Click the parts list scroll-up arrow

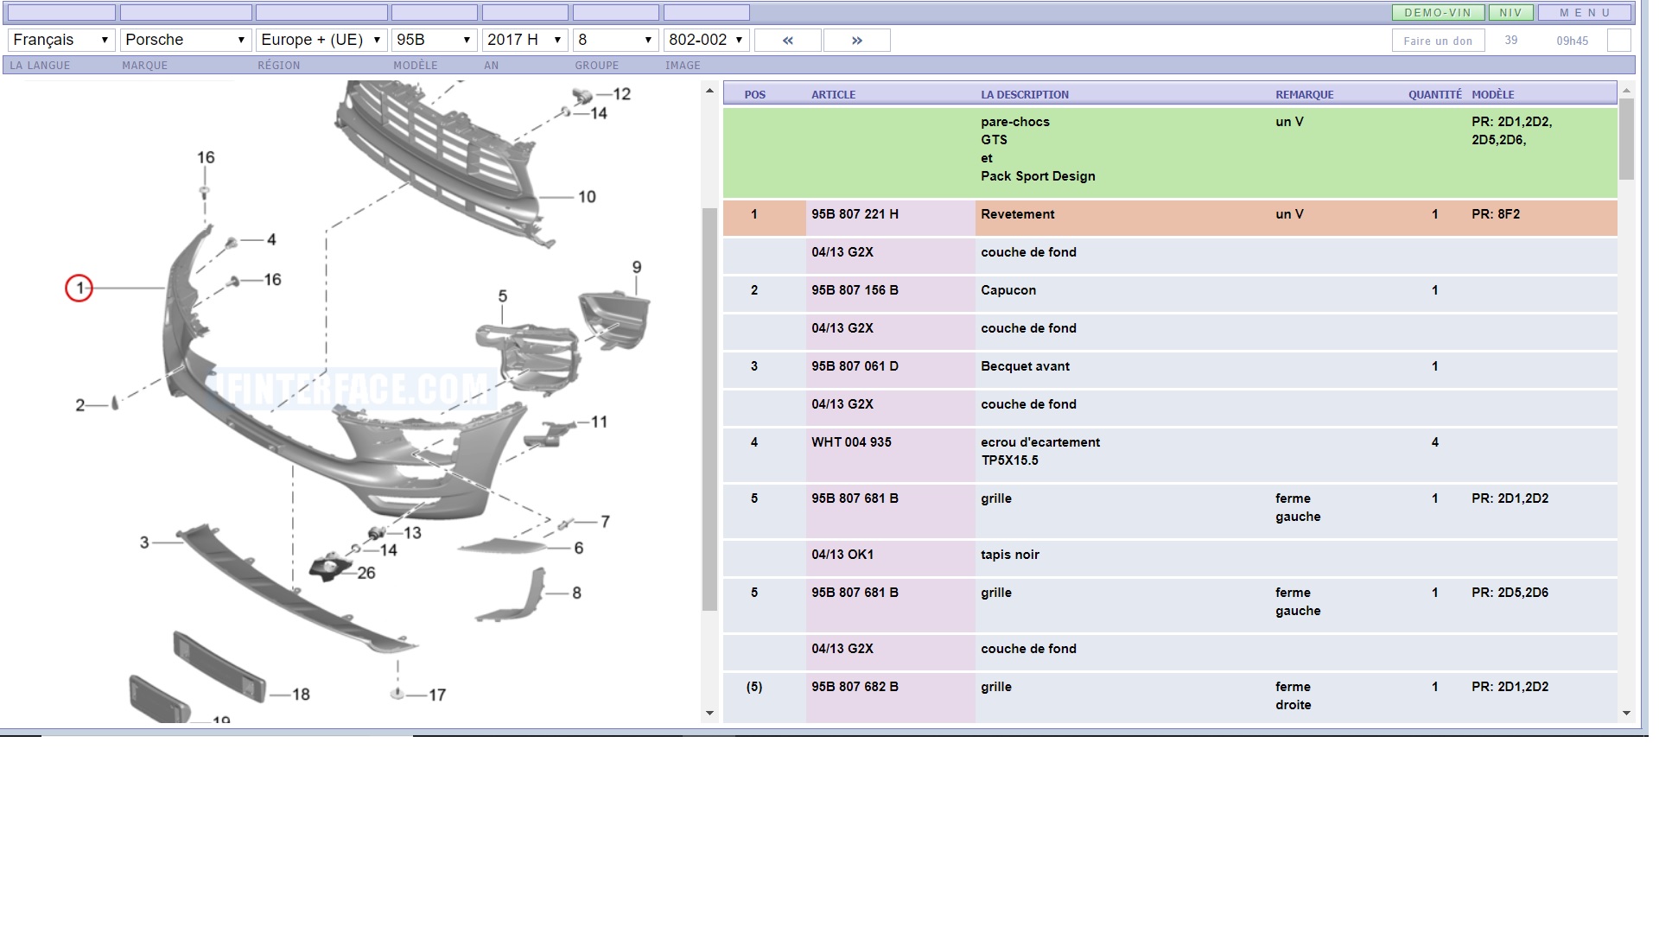[1626, 91]
